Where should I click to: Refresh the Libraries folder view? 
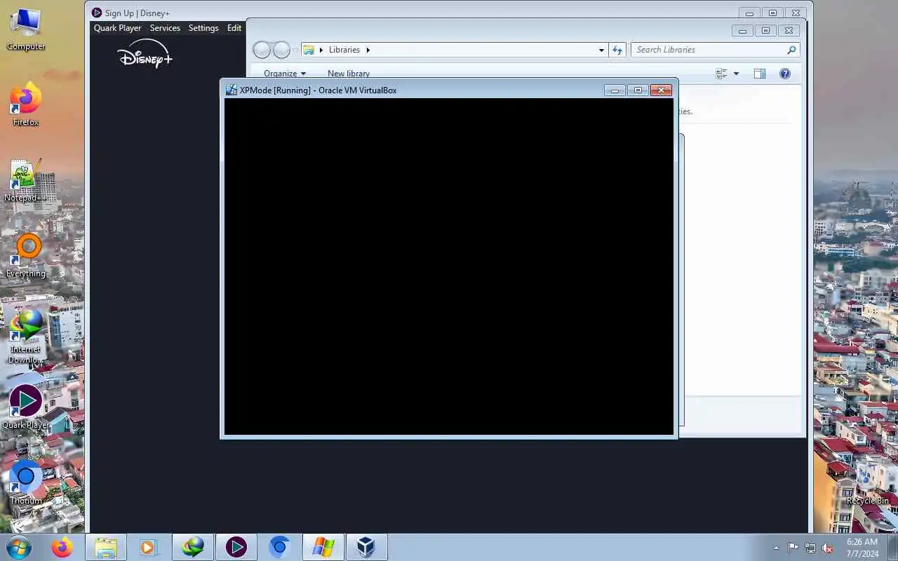[617, 50]
